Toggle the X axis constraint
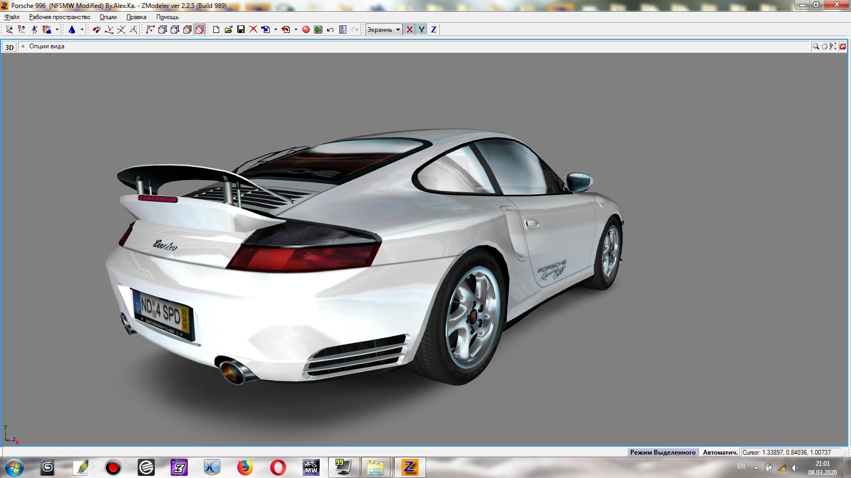Image resolution: width=851 pixels, height=478 pixels. tap(409, 30)
